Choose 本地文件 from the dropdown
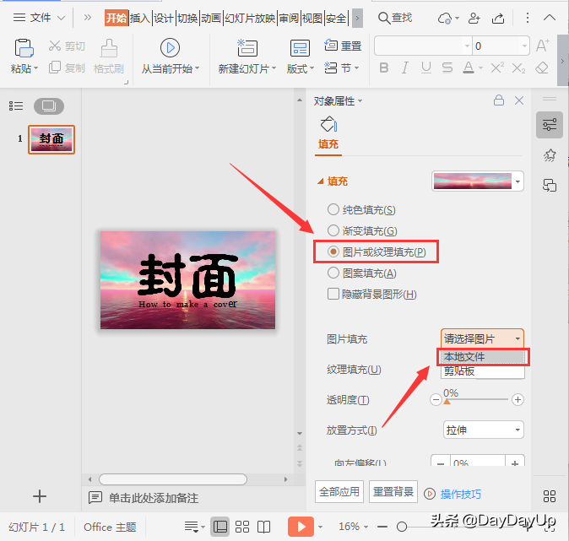 point(483,357)
